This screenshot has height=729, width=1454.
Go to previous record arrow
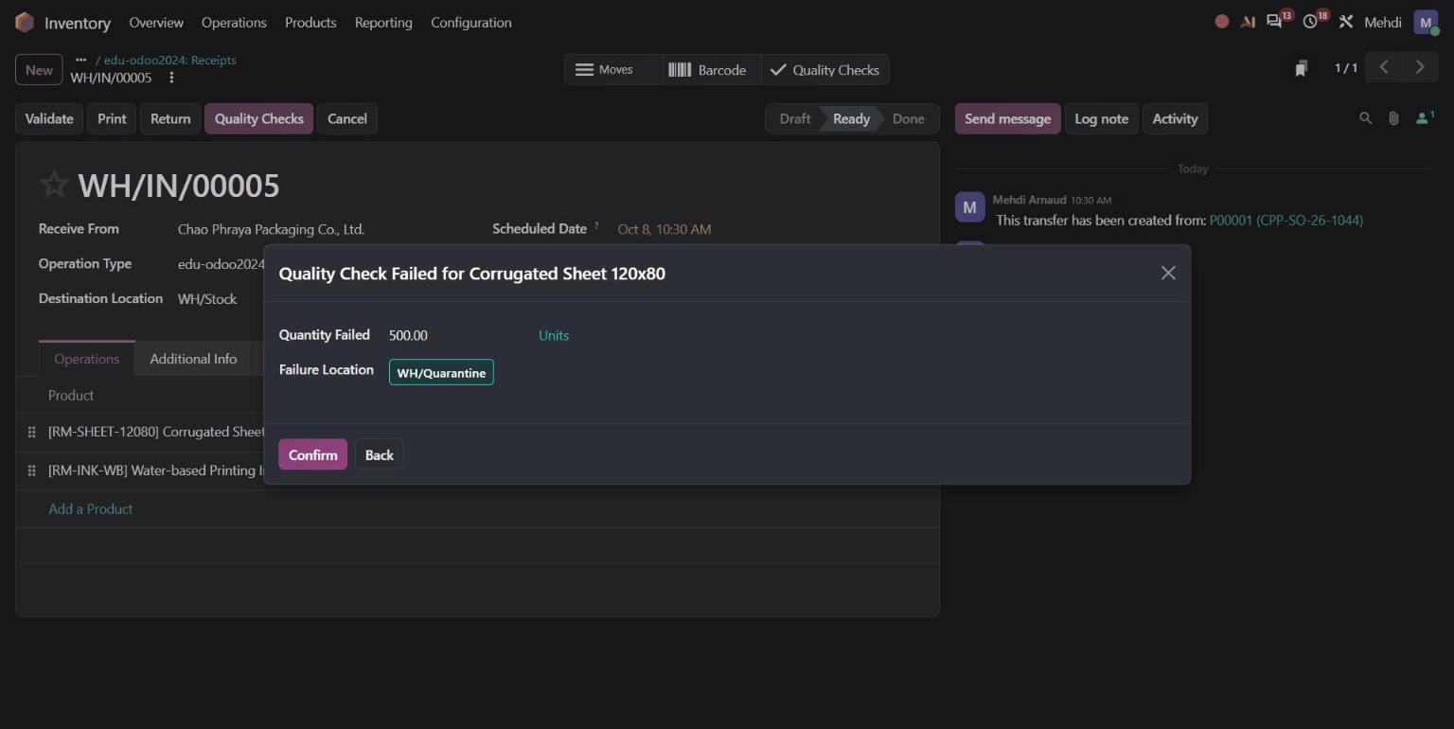(1384, 67)
